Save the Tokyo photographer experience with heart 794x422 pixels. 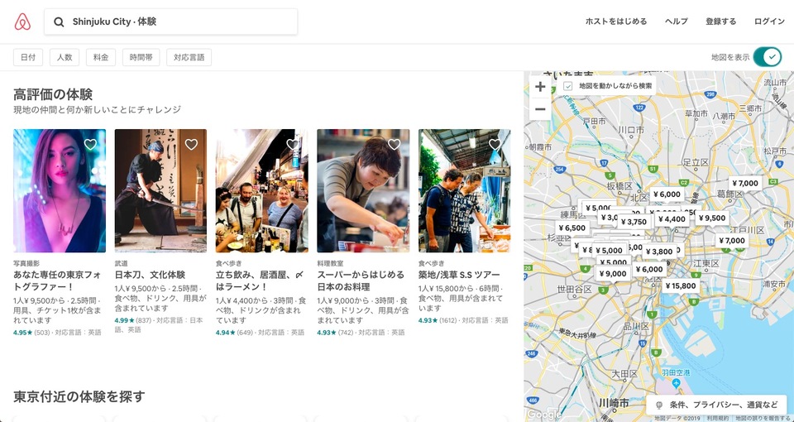tap(90, 144)
